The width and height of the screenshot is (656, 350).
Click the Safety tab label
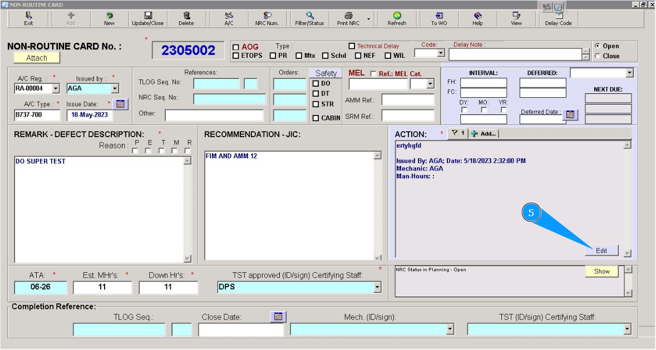326,73
